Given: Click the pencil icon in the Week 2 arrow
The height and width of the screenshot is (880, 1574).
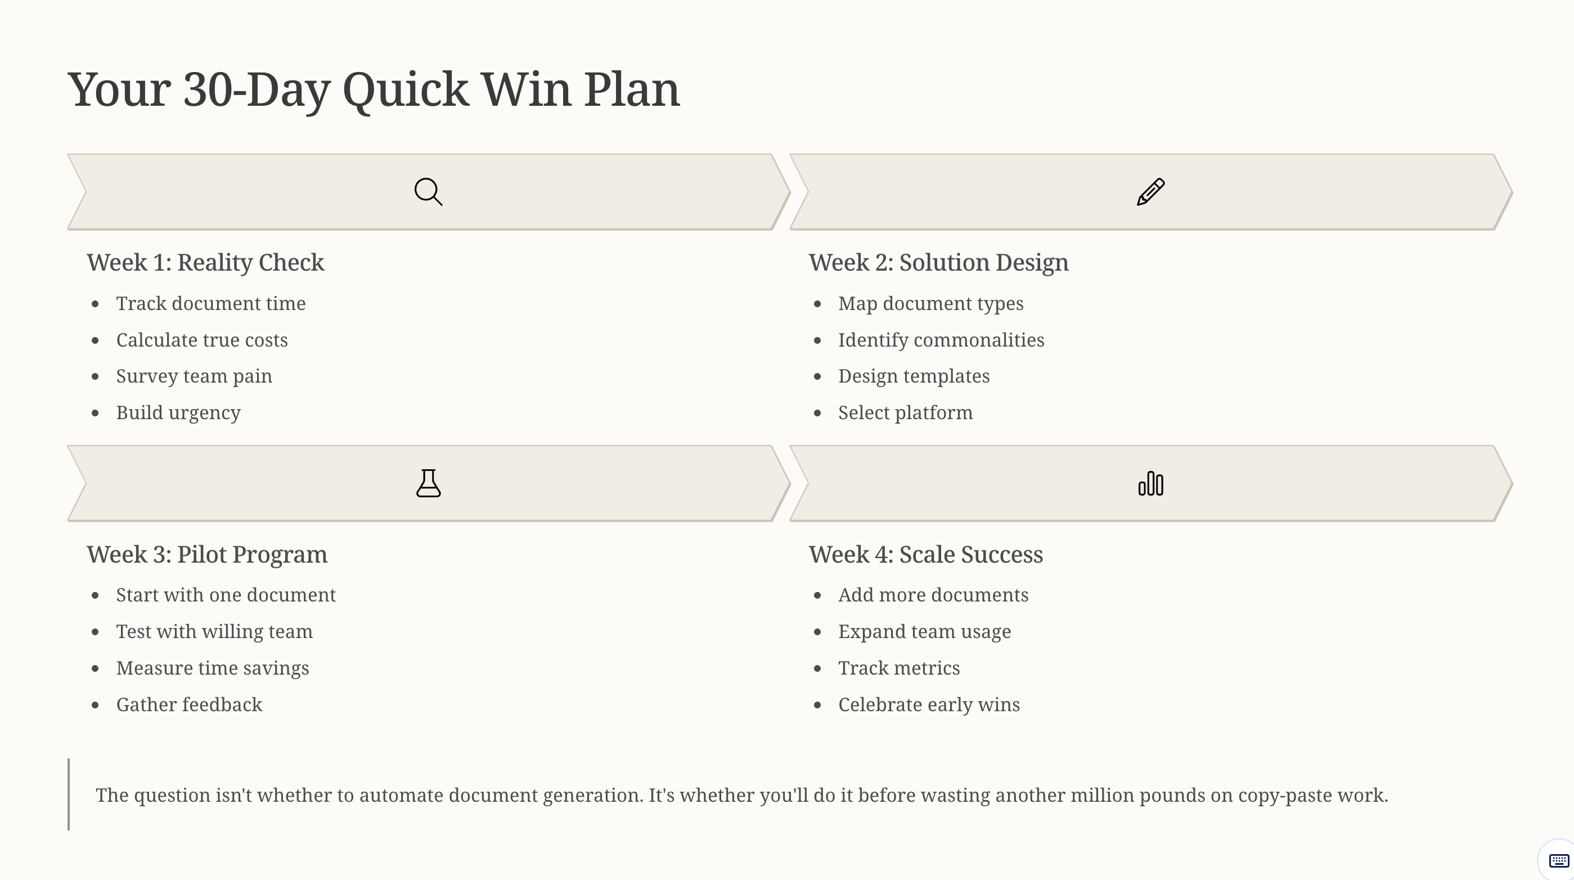Looking at the screenshot, I should click(x=1150, y=192).
